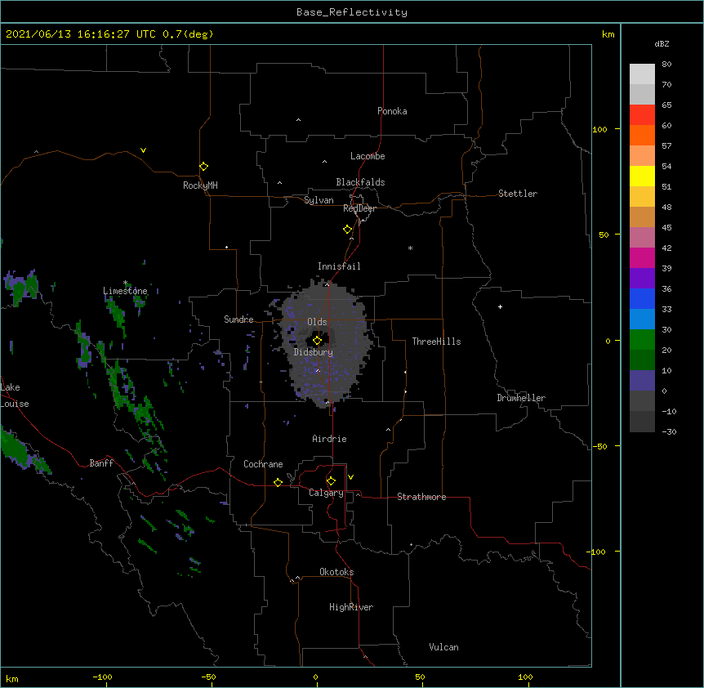Click white asterisk marker above Limestone label
The image size is (704, 688).
coord(125,283)
